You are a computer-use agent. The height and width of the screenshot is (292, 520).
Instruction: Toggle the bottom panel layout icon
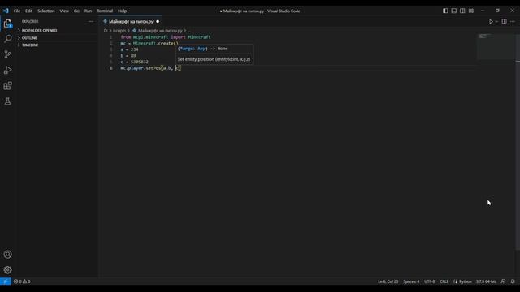[454, 11]
